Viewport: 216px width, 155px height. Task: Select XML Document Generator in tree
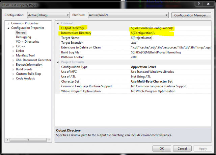[x=33, y=60]
